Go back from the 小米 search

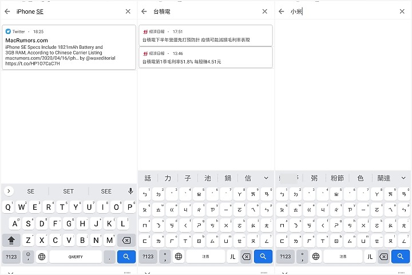tap(282, 11)
